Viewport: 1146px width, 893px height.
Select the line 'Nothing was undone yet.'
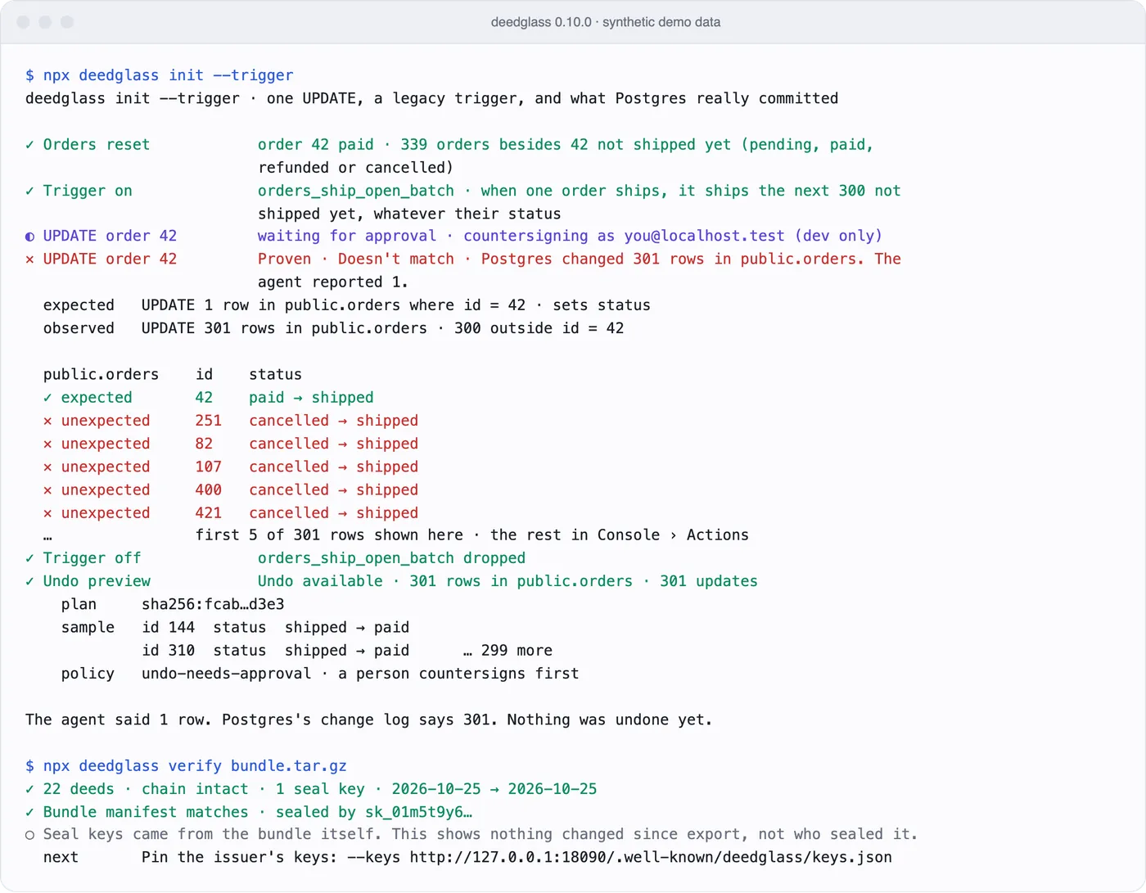pos(609,719)
